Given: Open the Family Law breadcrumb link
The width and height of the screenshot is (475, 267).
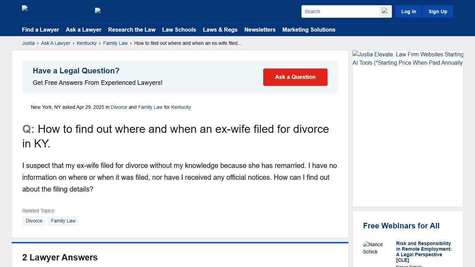Looking at the screenshot, I should (115, 43).
